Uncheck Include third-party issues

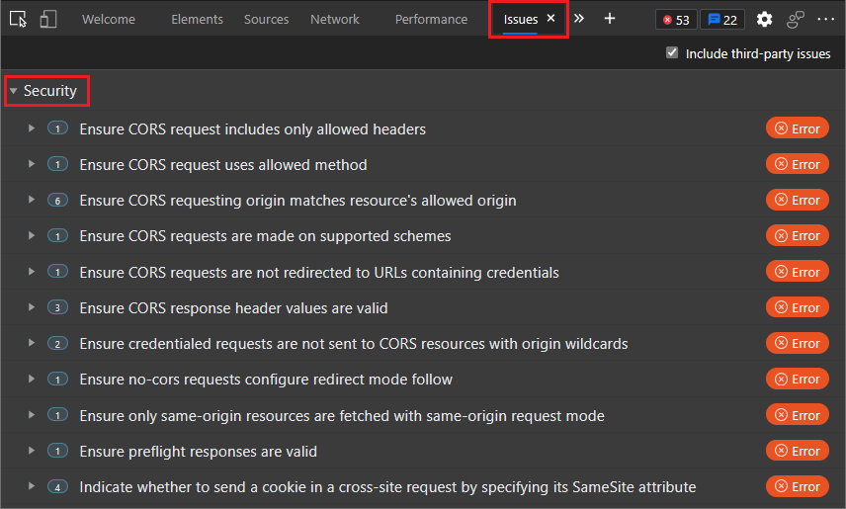click(672, 53)
